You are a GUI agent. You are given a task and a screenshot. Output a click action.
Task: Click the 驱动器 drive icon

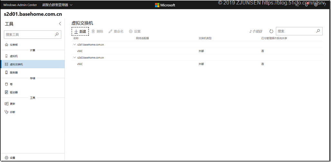pyautogui.click(x=6, y=92)
